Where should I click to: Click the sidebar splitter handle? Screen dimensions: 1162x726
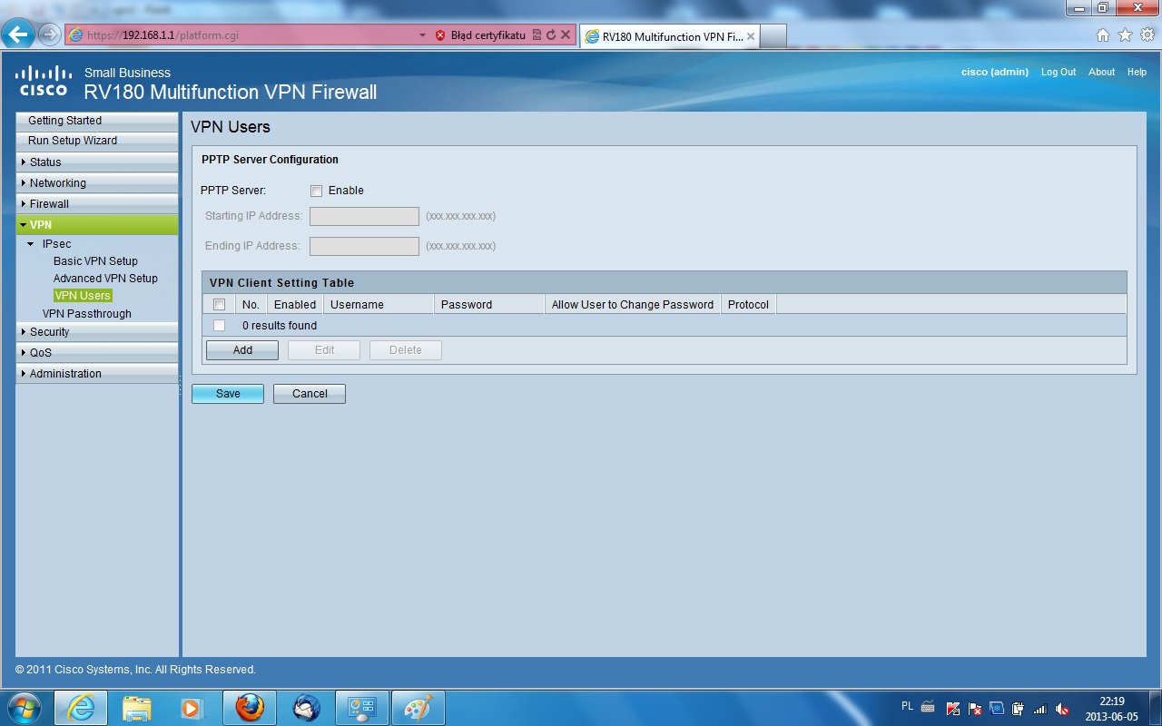181,385
